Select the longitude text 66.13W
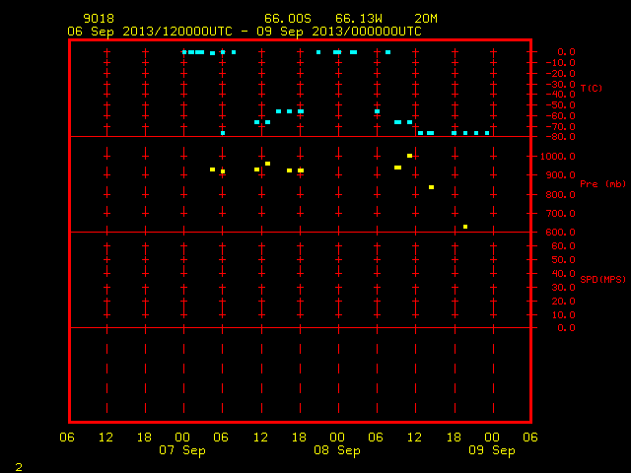 point(359,19)
